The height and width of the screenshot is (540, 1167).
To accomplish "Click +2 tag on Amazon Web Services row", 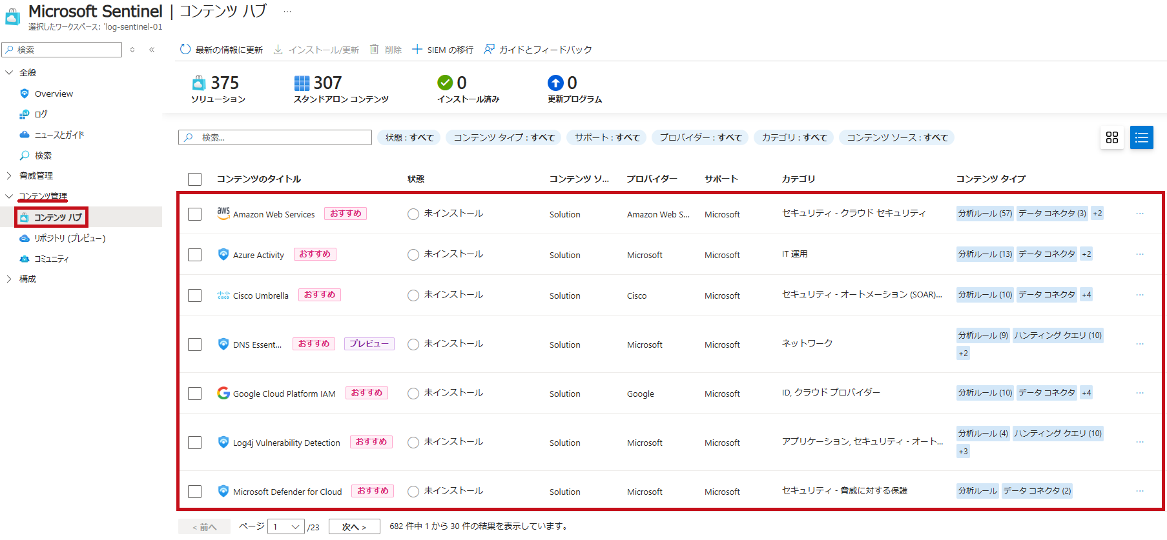I will [1097, 214].
